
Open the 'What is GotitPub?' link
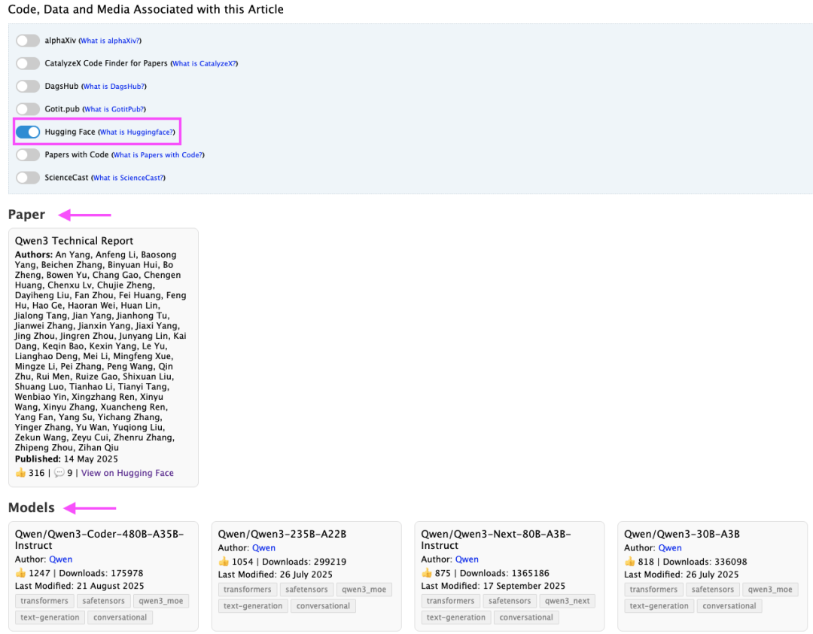(x=114, y=109)
